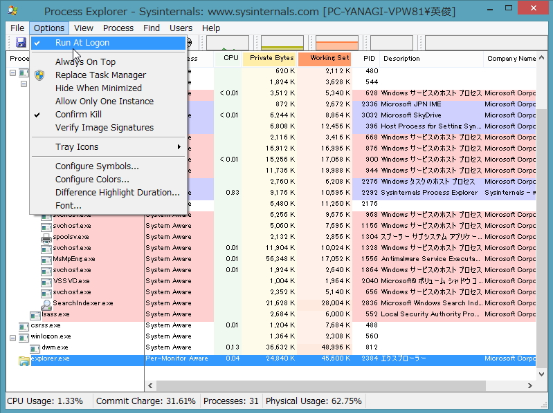This screenshot has height=413, width=553.
Task: Click the MsMpEng.exe process icon
Action: (x=46, y=260)
